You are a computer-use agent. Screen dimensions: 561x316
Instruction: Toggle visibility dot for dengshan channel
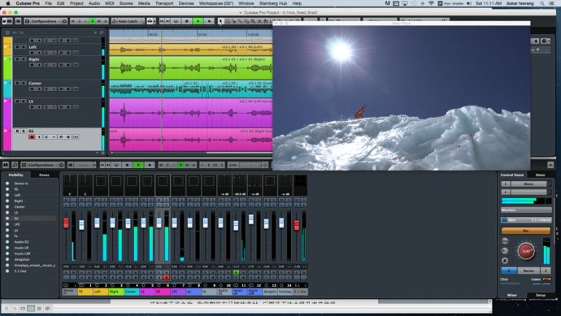[x=7, y=259]
